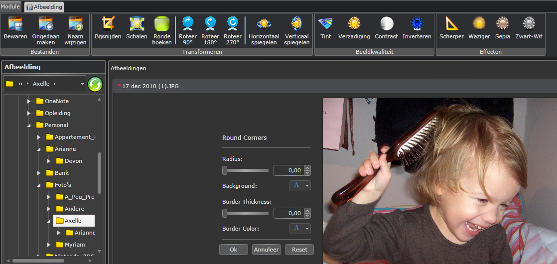Apply the Scherper sharpen effect
The width and height of the screenshot is (557, 264).
pos(451,23)
